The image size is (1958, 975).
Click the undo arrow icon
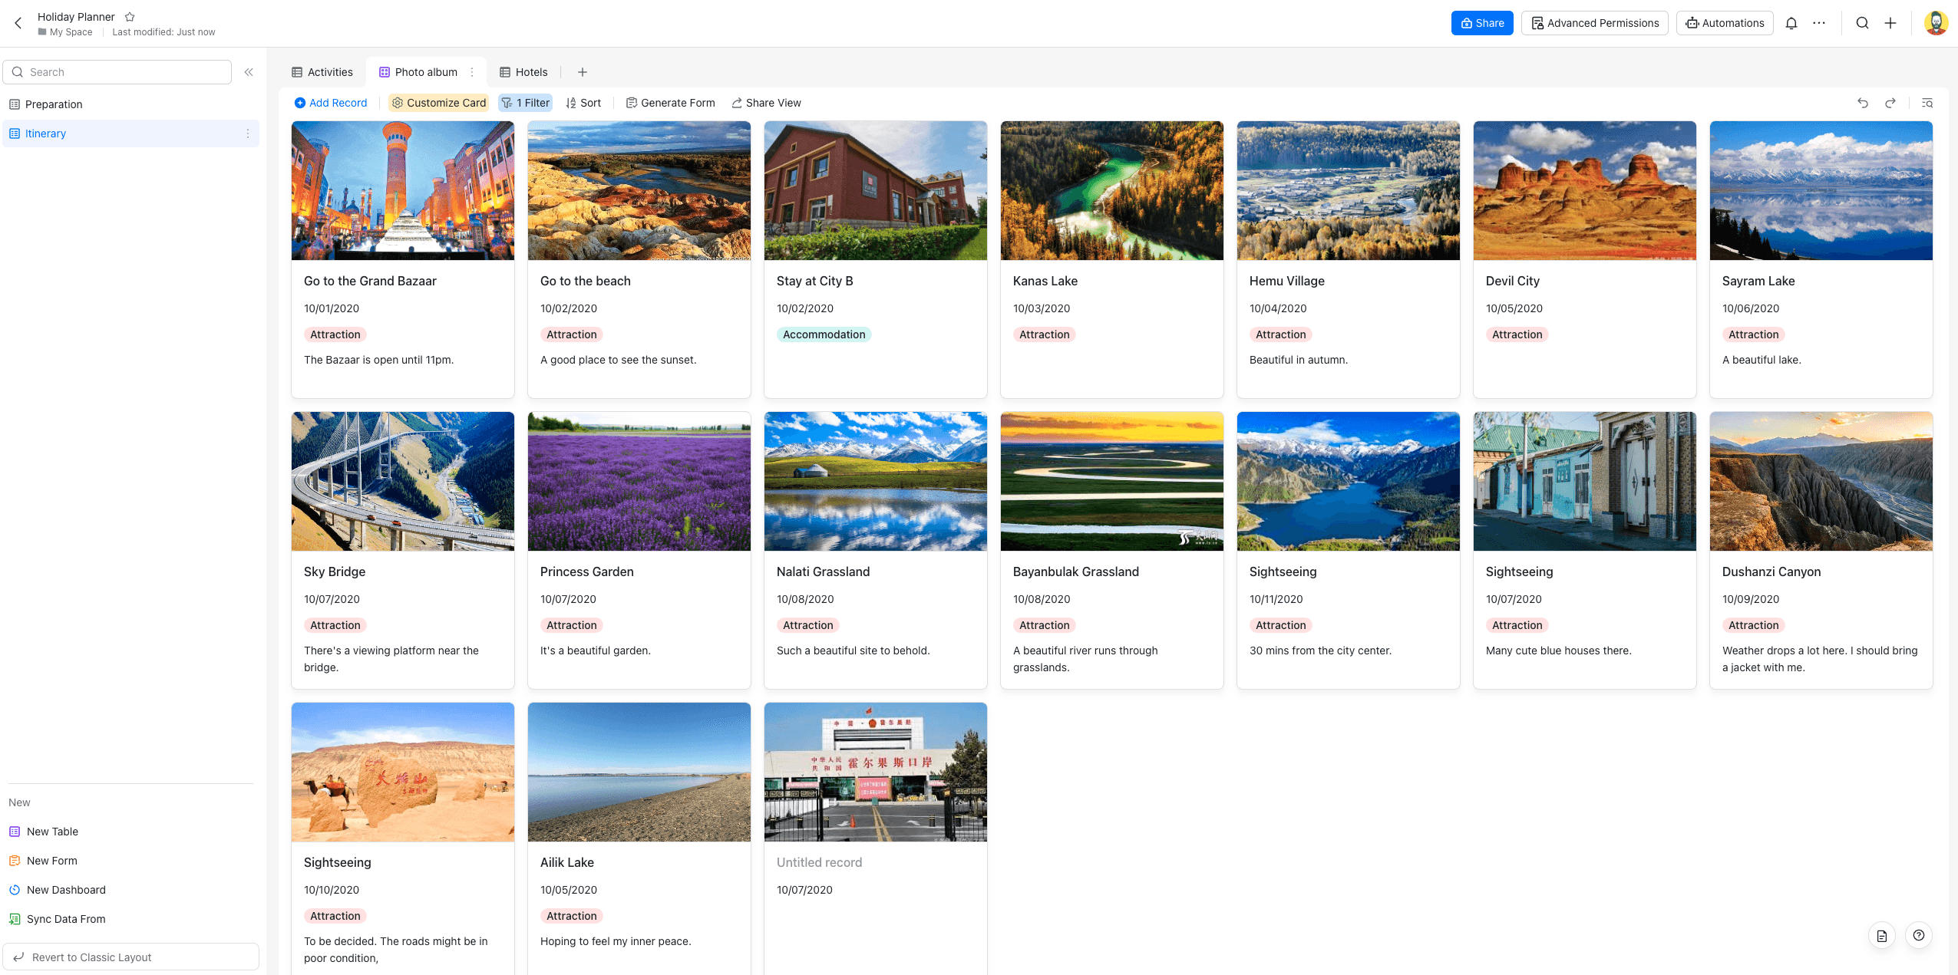[x=1862, y=103]
